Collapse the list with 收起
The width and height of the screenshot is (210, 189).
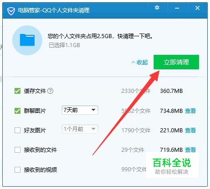(140, 62)
